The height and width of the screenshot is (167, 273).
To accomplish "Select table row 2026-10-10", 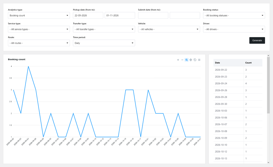I will [238, 145].
